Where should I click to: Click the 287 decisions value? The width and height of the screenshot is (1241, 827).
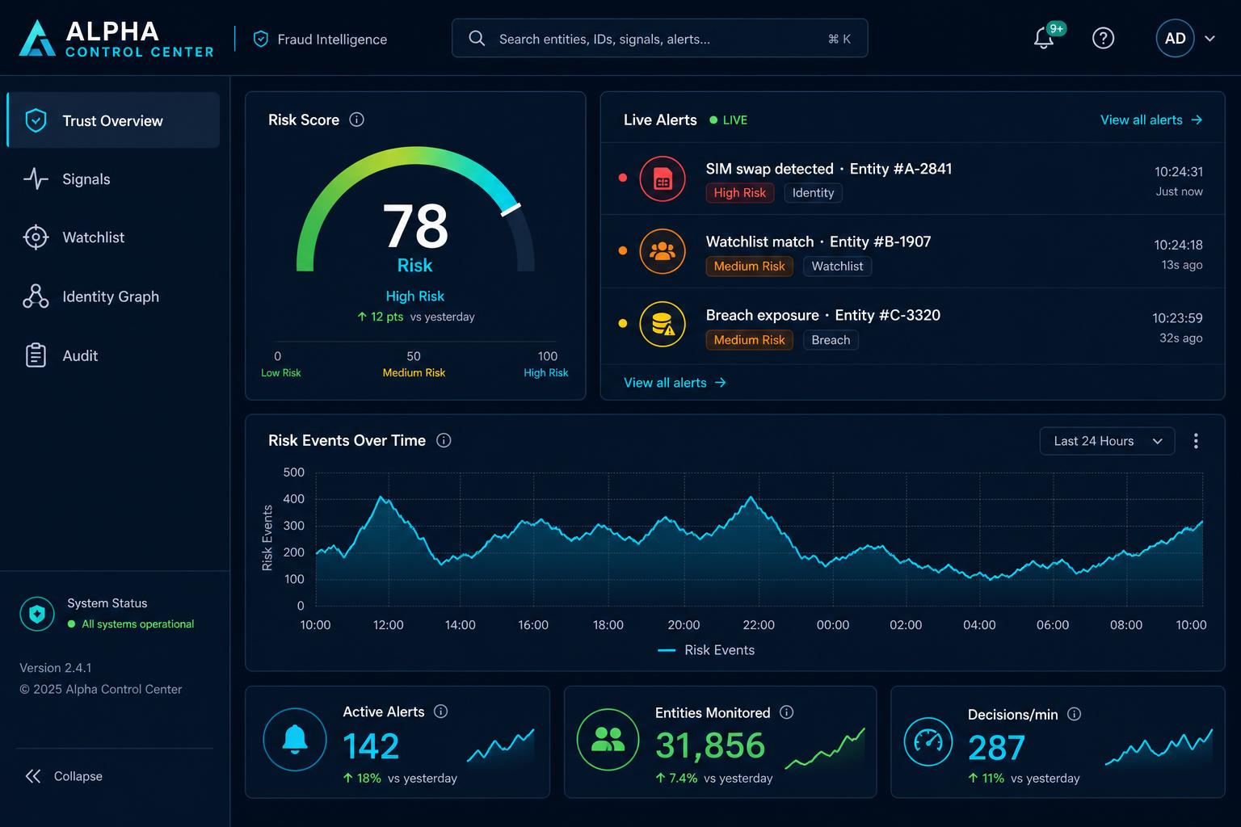point(996,748)
